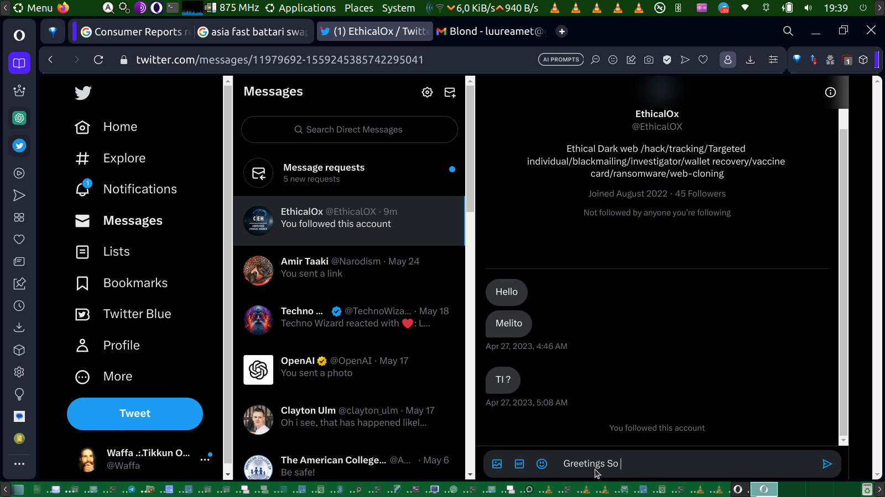The height and width of the screenshot is (497, 885).
Task: Open the System menu
Action: 398,8
